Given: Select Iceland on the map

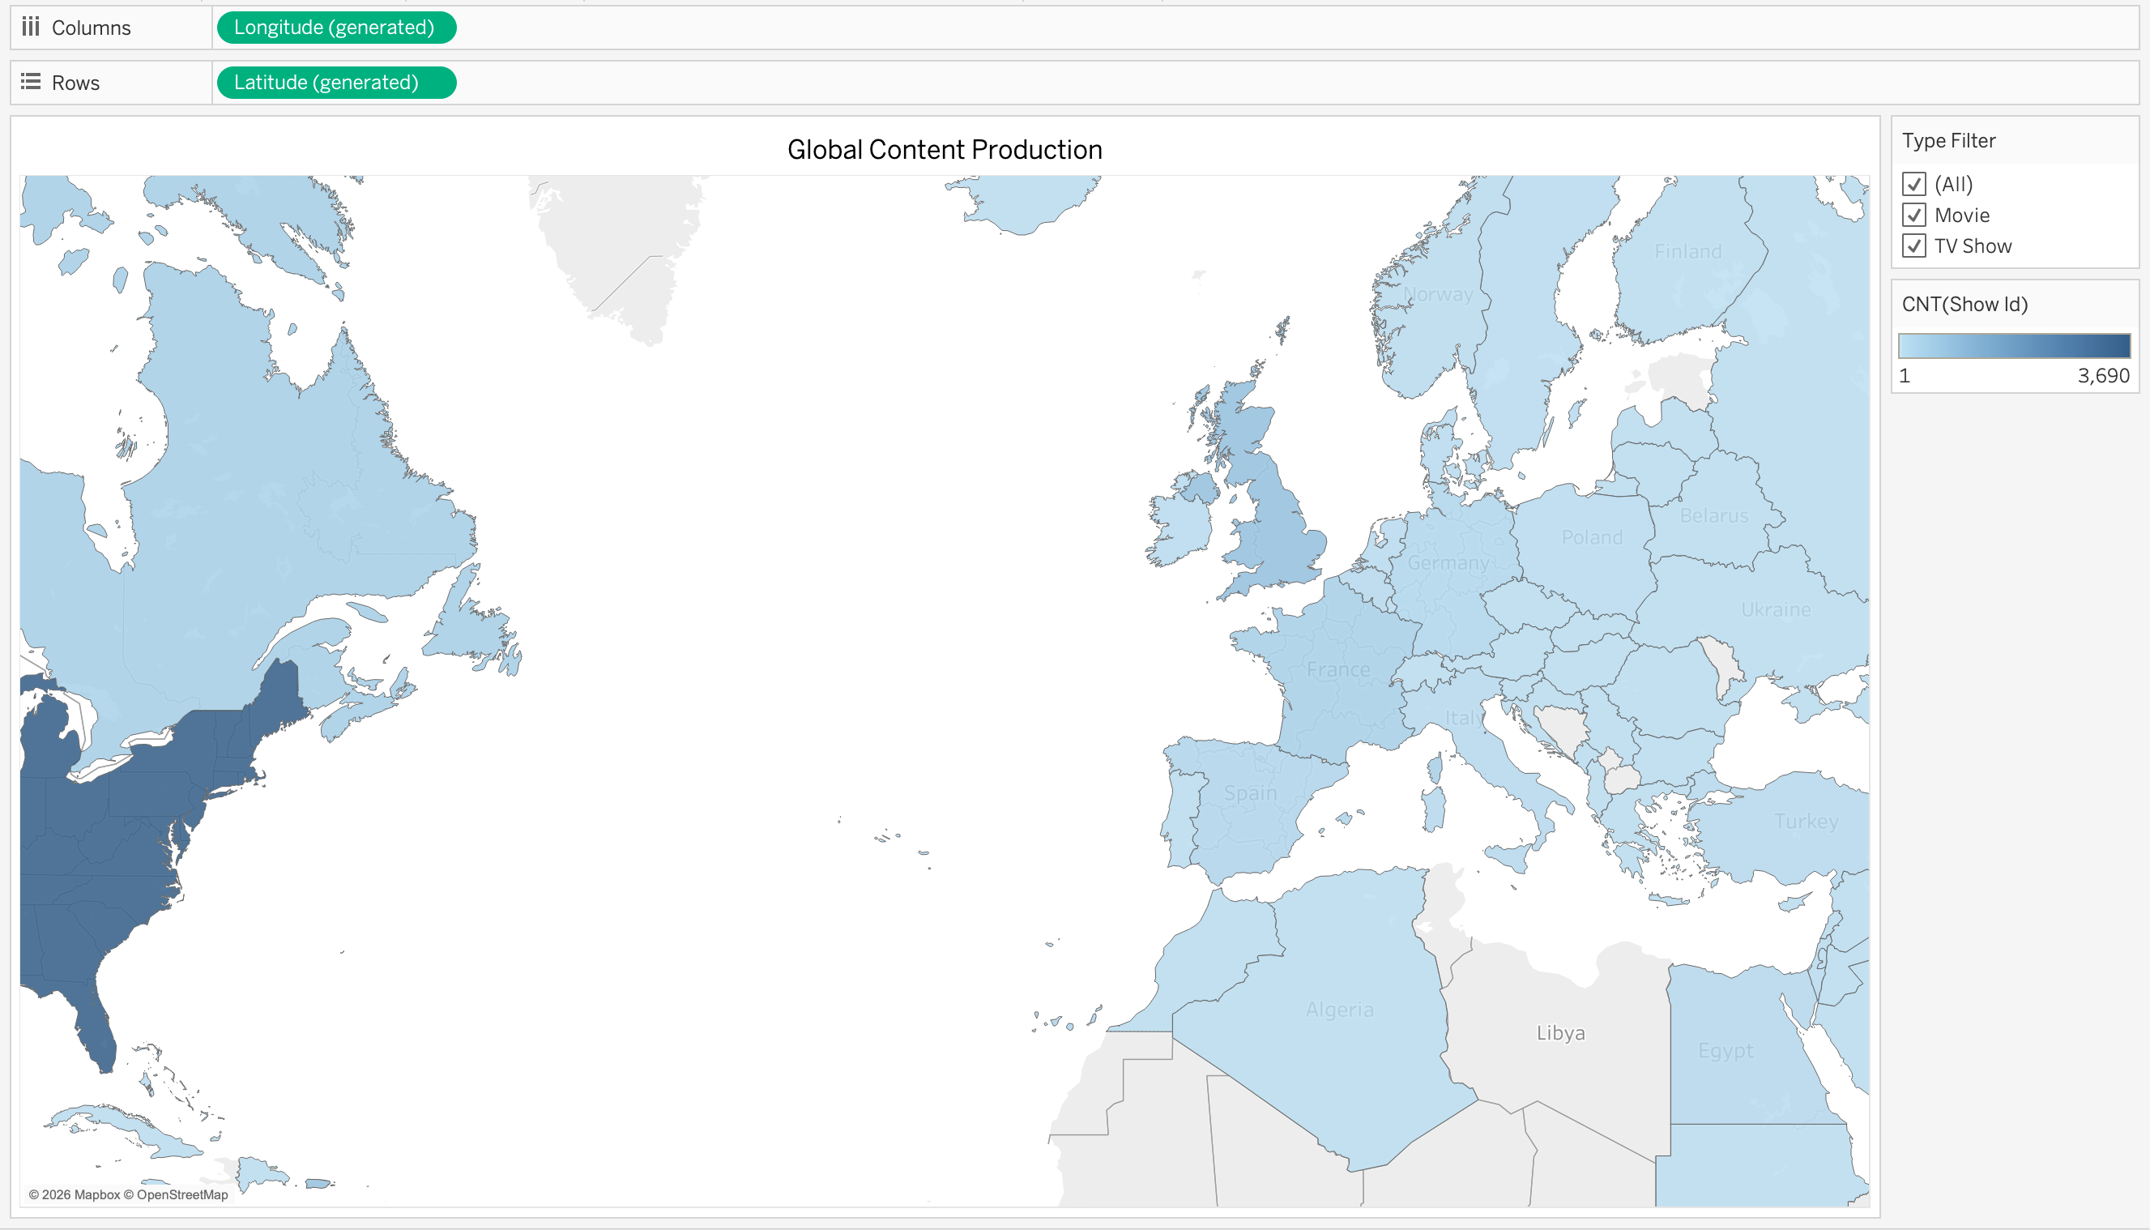Looking at the screenshot, I should click(1026, 203).
